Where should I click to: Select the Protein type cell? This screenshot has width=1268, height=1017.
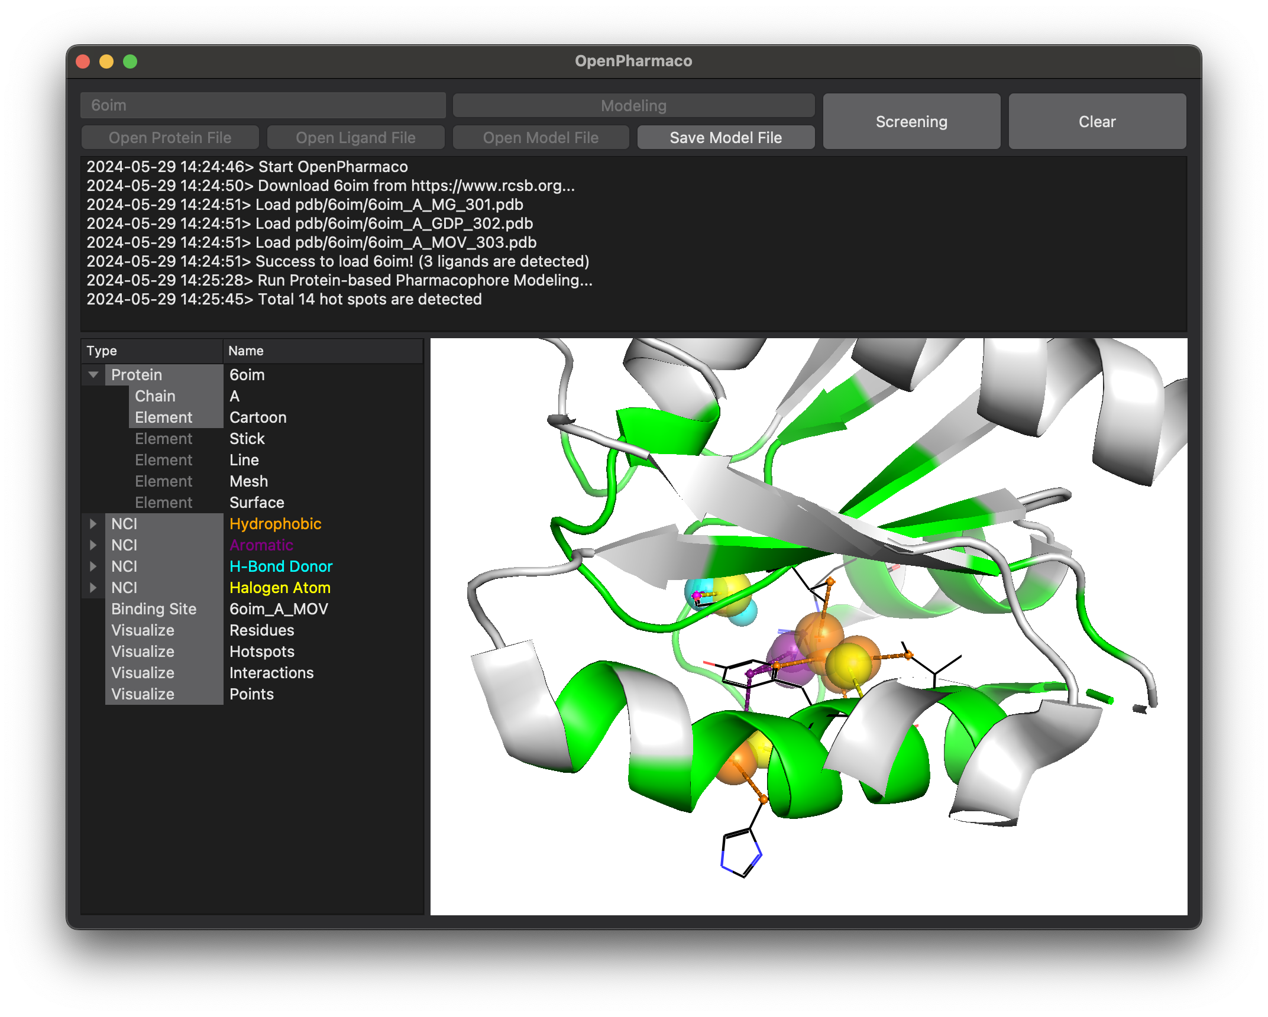coord(164,375)
